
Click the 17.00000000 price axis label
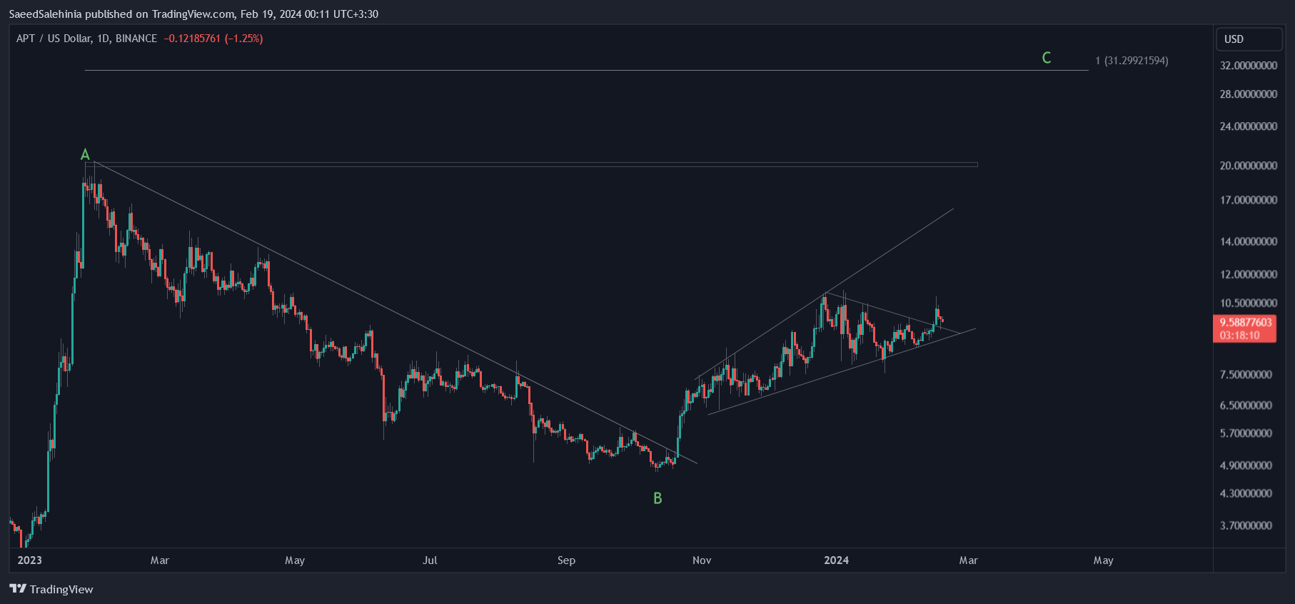pyautogui.click(x=1249, y=200)
